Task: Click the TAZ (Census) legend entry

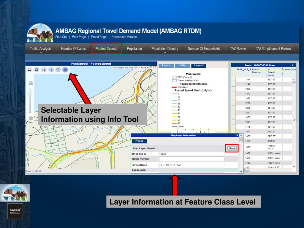Action: (x=182, y=77)
